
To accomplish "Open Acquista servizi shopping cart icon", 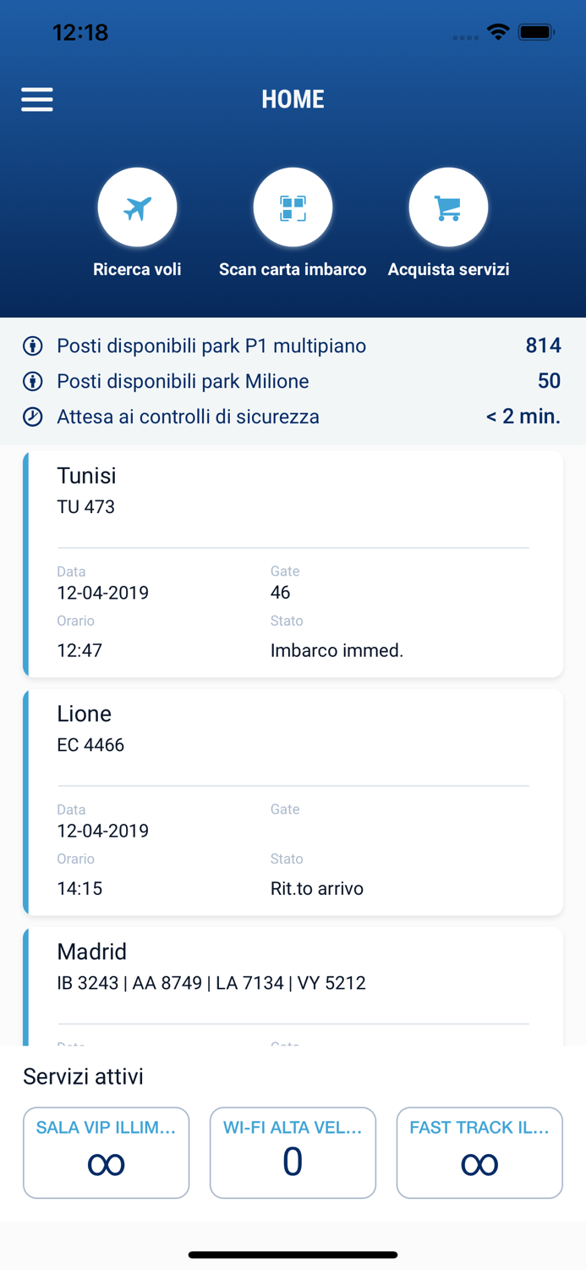I will tap(448, 206).
